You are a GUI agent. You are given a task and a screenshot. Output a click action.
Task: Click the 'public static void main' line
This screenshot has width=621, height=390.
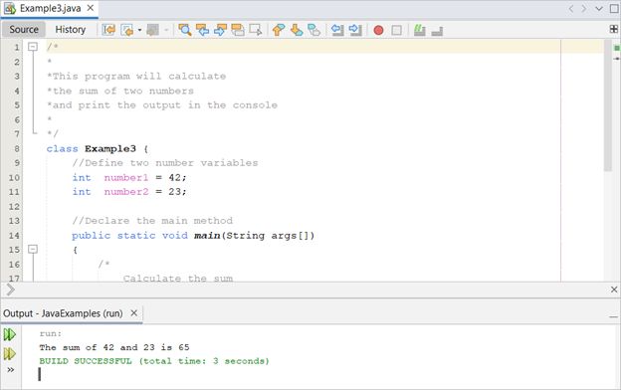(193, 236)
